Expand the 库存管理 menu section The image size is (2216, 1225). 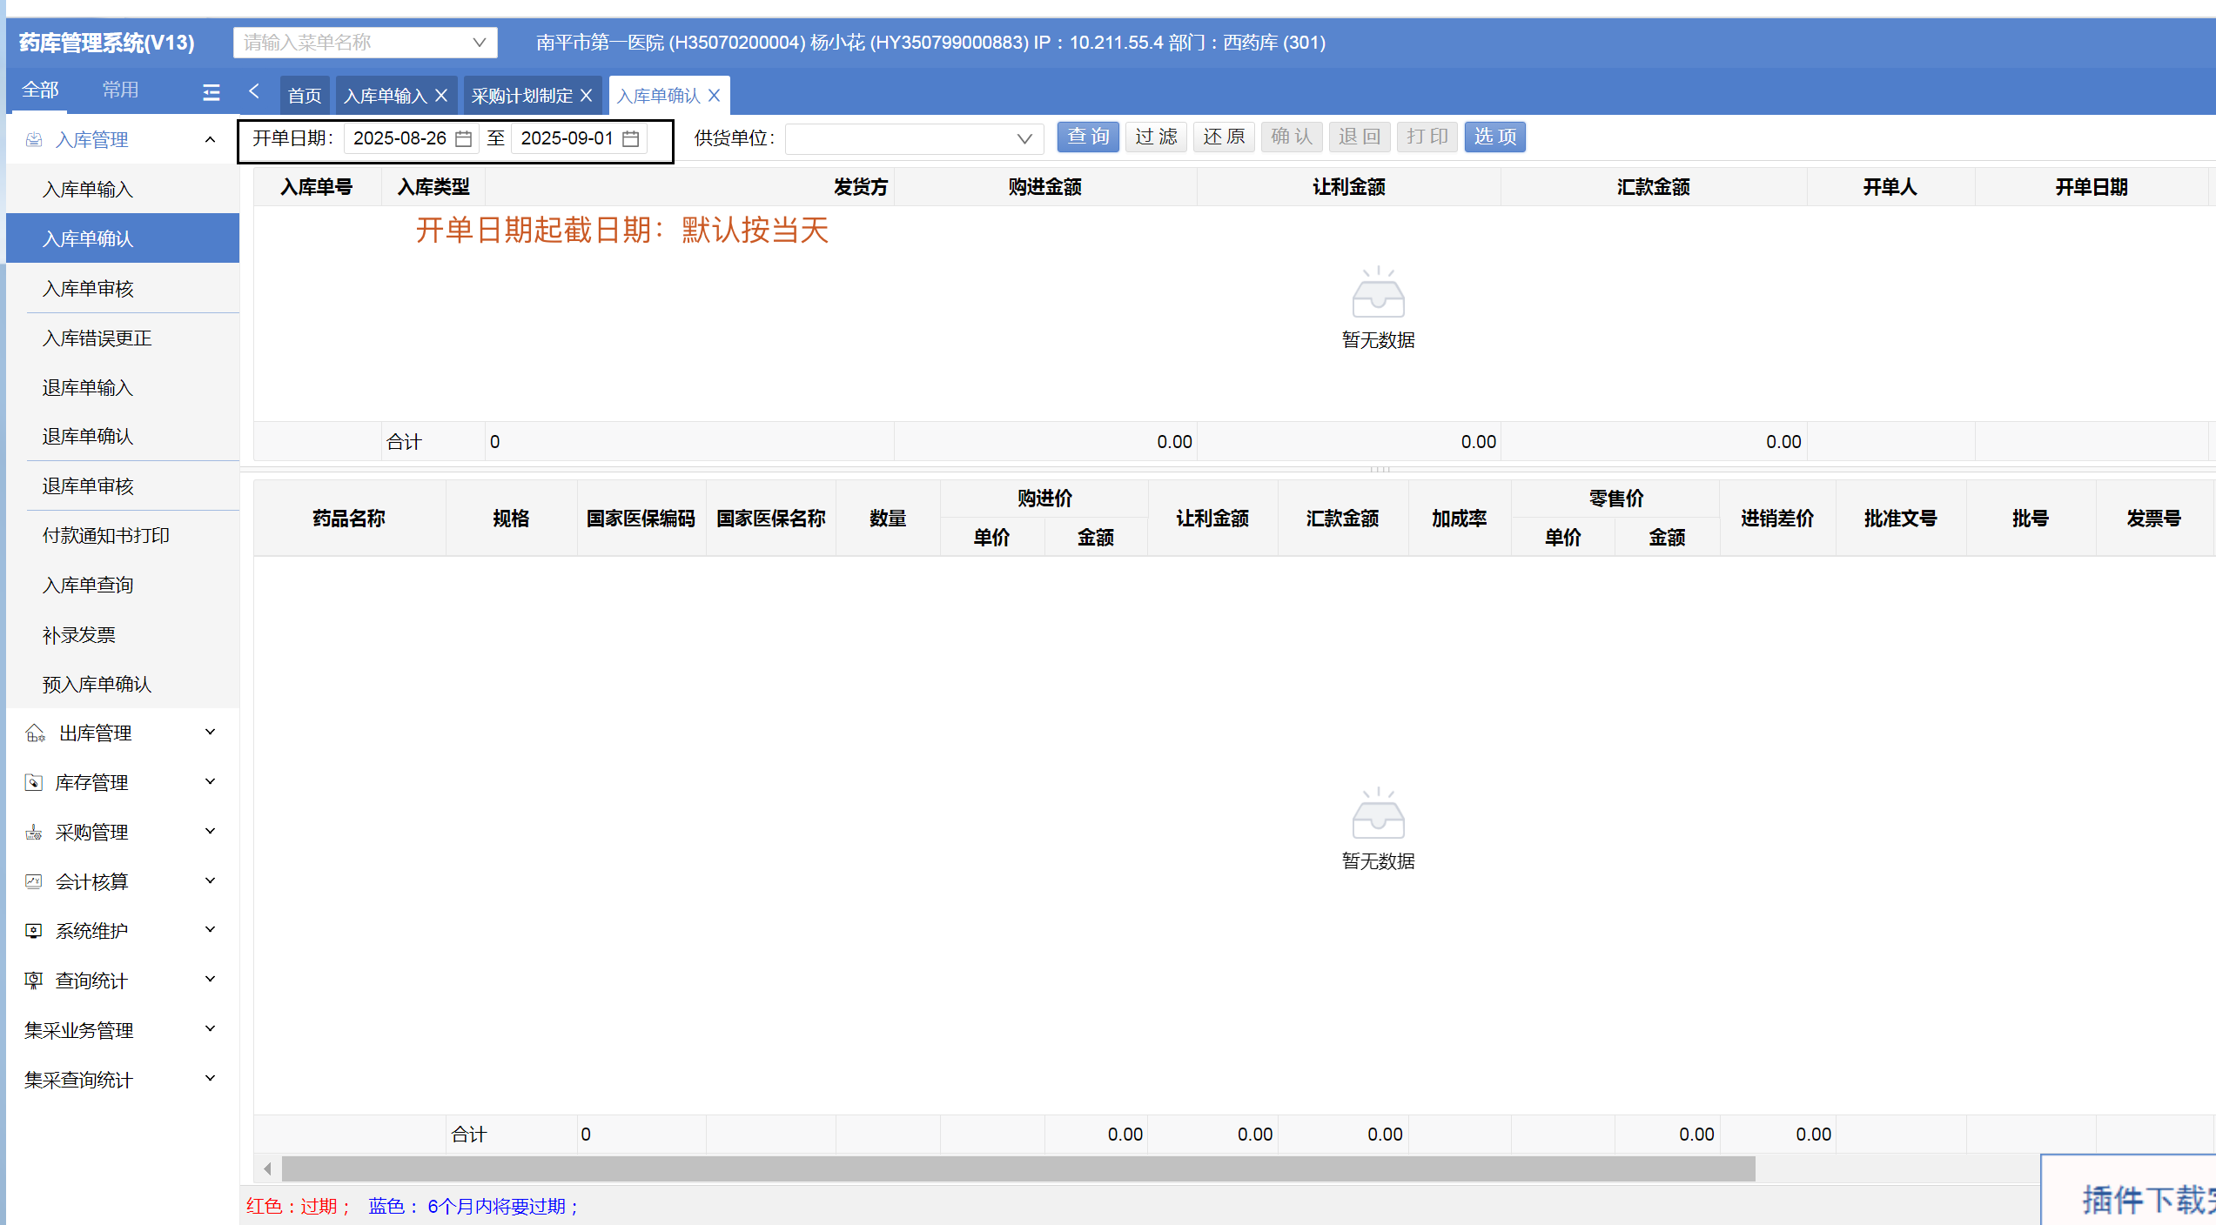(210, 782)
